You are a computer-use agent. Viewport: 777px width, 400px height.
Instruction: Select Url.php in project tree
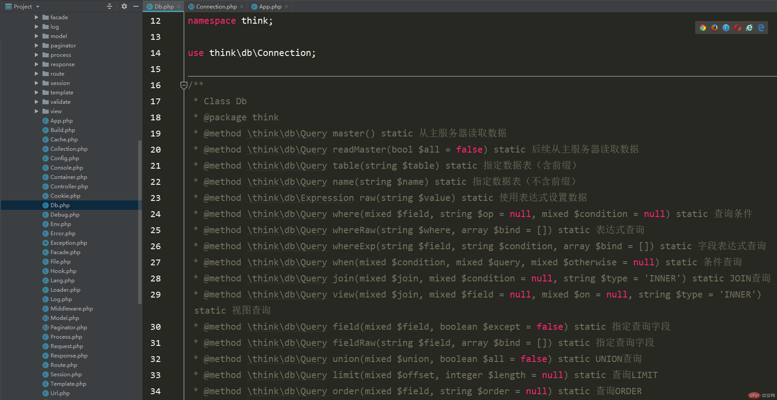tap(56, 393)
